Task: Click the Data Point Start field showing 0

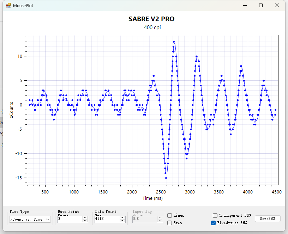Action: [70, 219]
